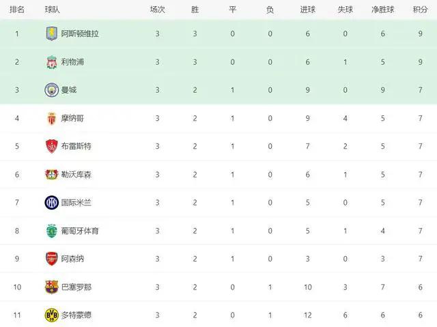
Task: Click the Sporting CP club crest
Action: (52, 231)
